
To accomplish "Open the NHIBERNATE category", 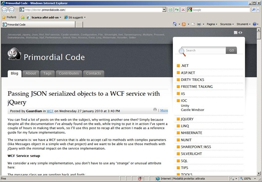I will [x=192, y=133].
